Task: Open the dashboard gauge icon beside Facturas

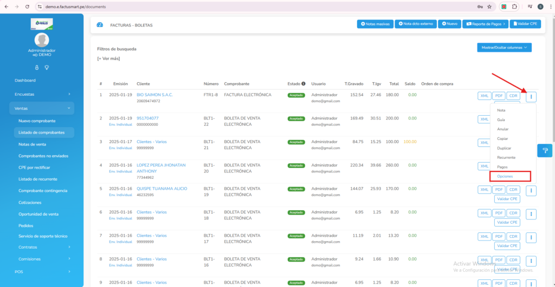Action: [x=100, y=25]
